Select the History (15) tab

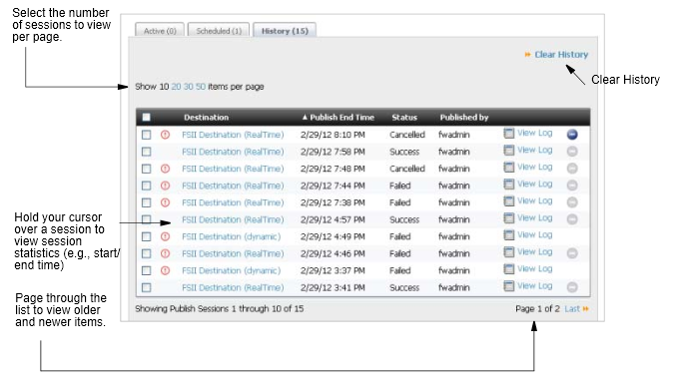285,31
